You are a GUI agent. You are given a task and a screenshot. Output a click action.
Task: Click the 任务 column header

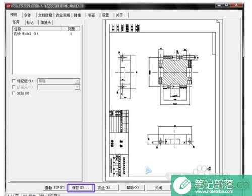click(38, 29)
